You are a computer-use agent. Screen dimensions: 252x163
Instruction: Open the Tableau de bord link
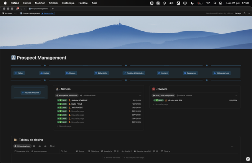221,73
